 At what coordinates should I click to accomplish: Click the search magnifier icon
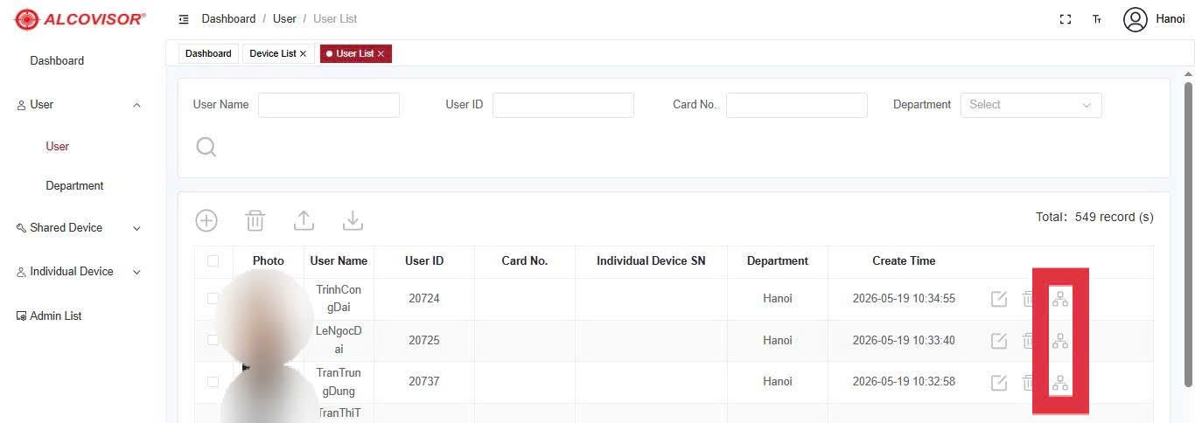(x=206, y=147)
